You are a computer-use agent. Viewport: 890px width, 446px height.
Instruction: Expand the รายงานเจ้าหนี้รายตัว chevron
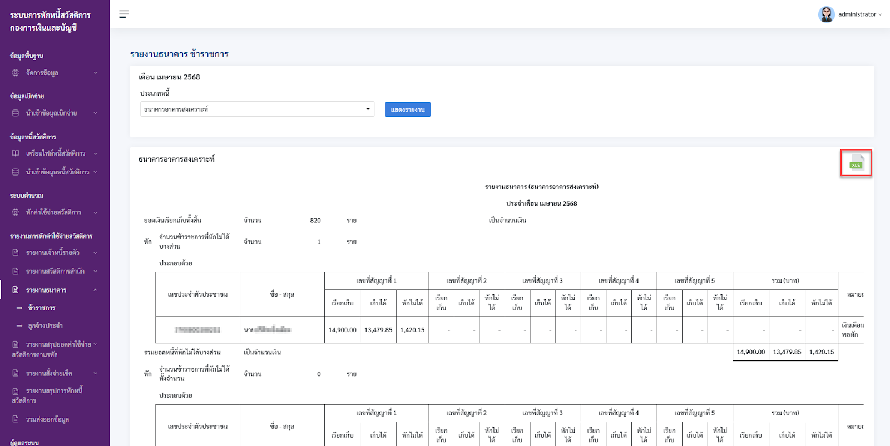pos(95,253)
